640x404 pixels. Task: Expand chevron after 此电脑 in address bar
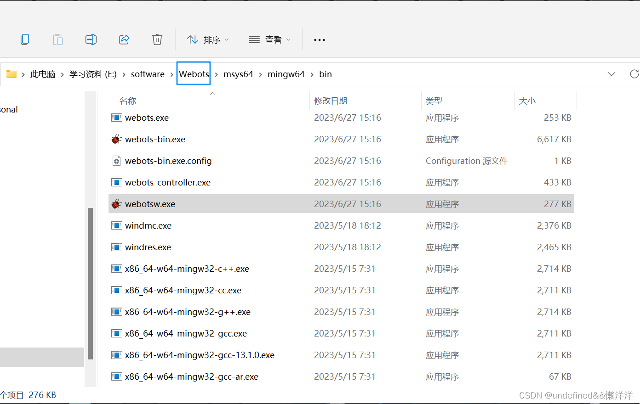point(62,74)
